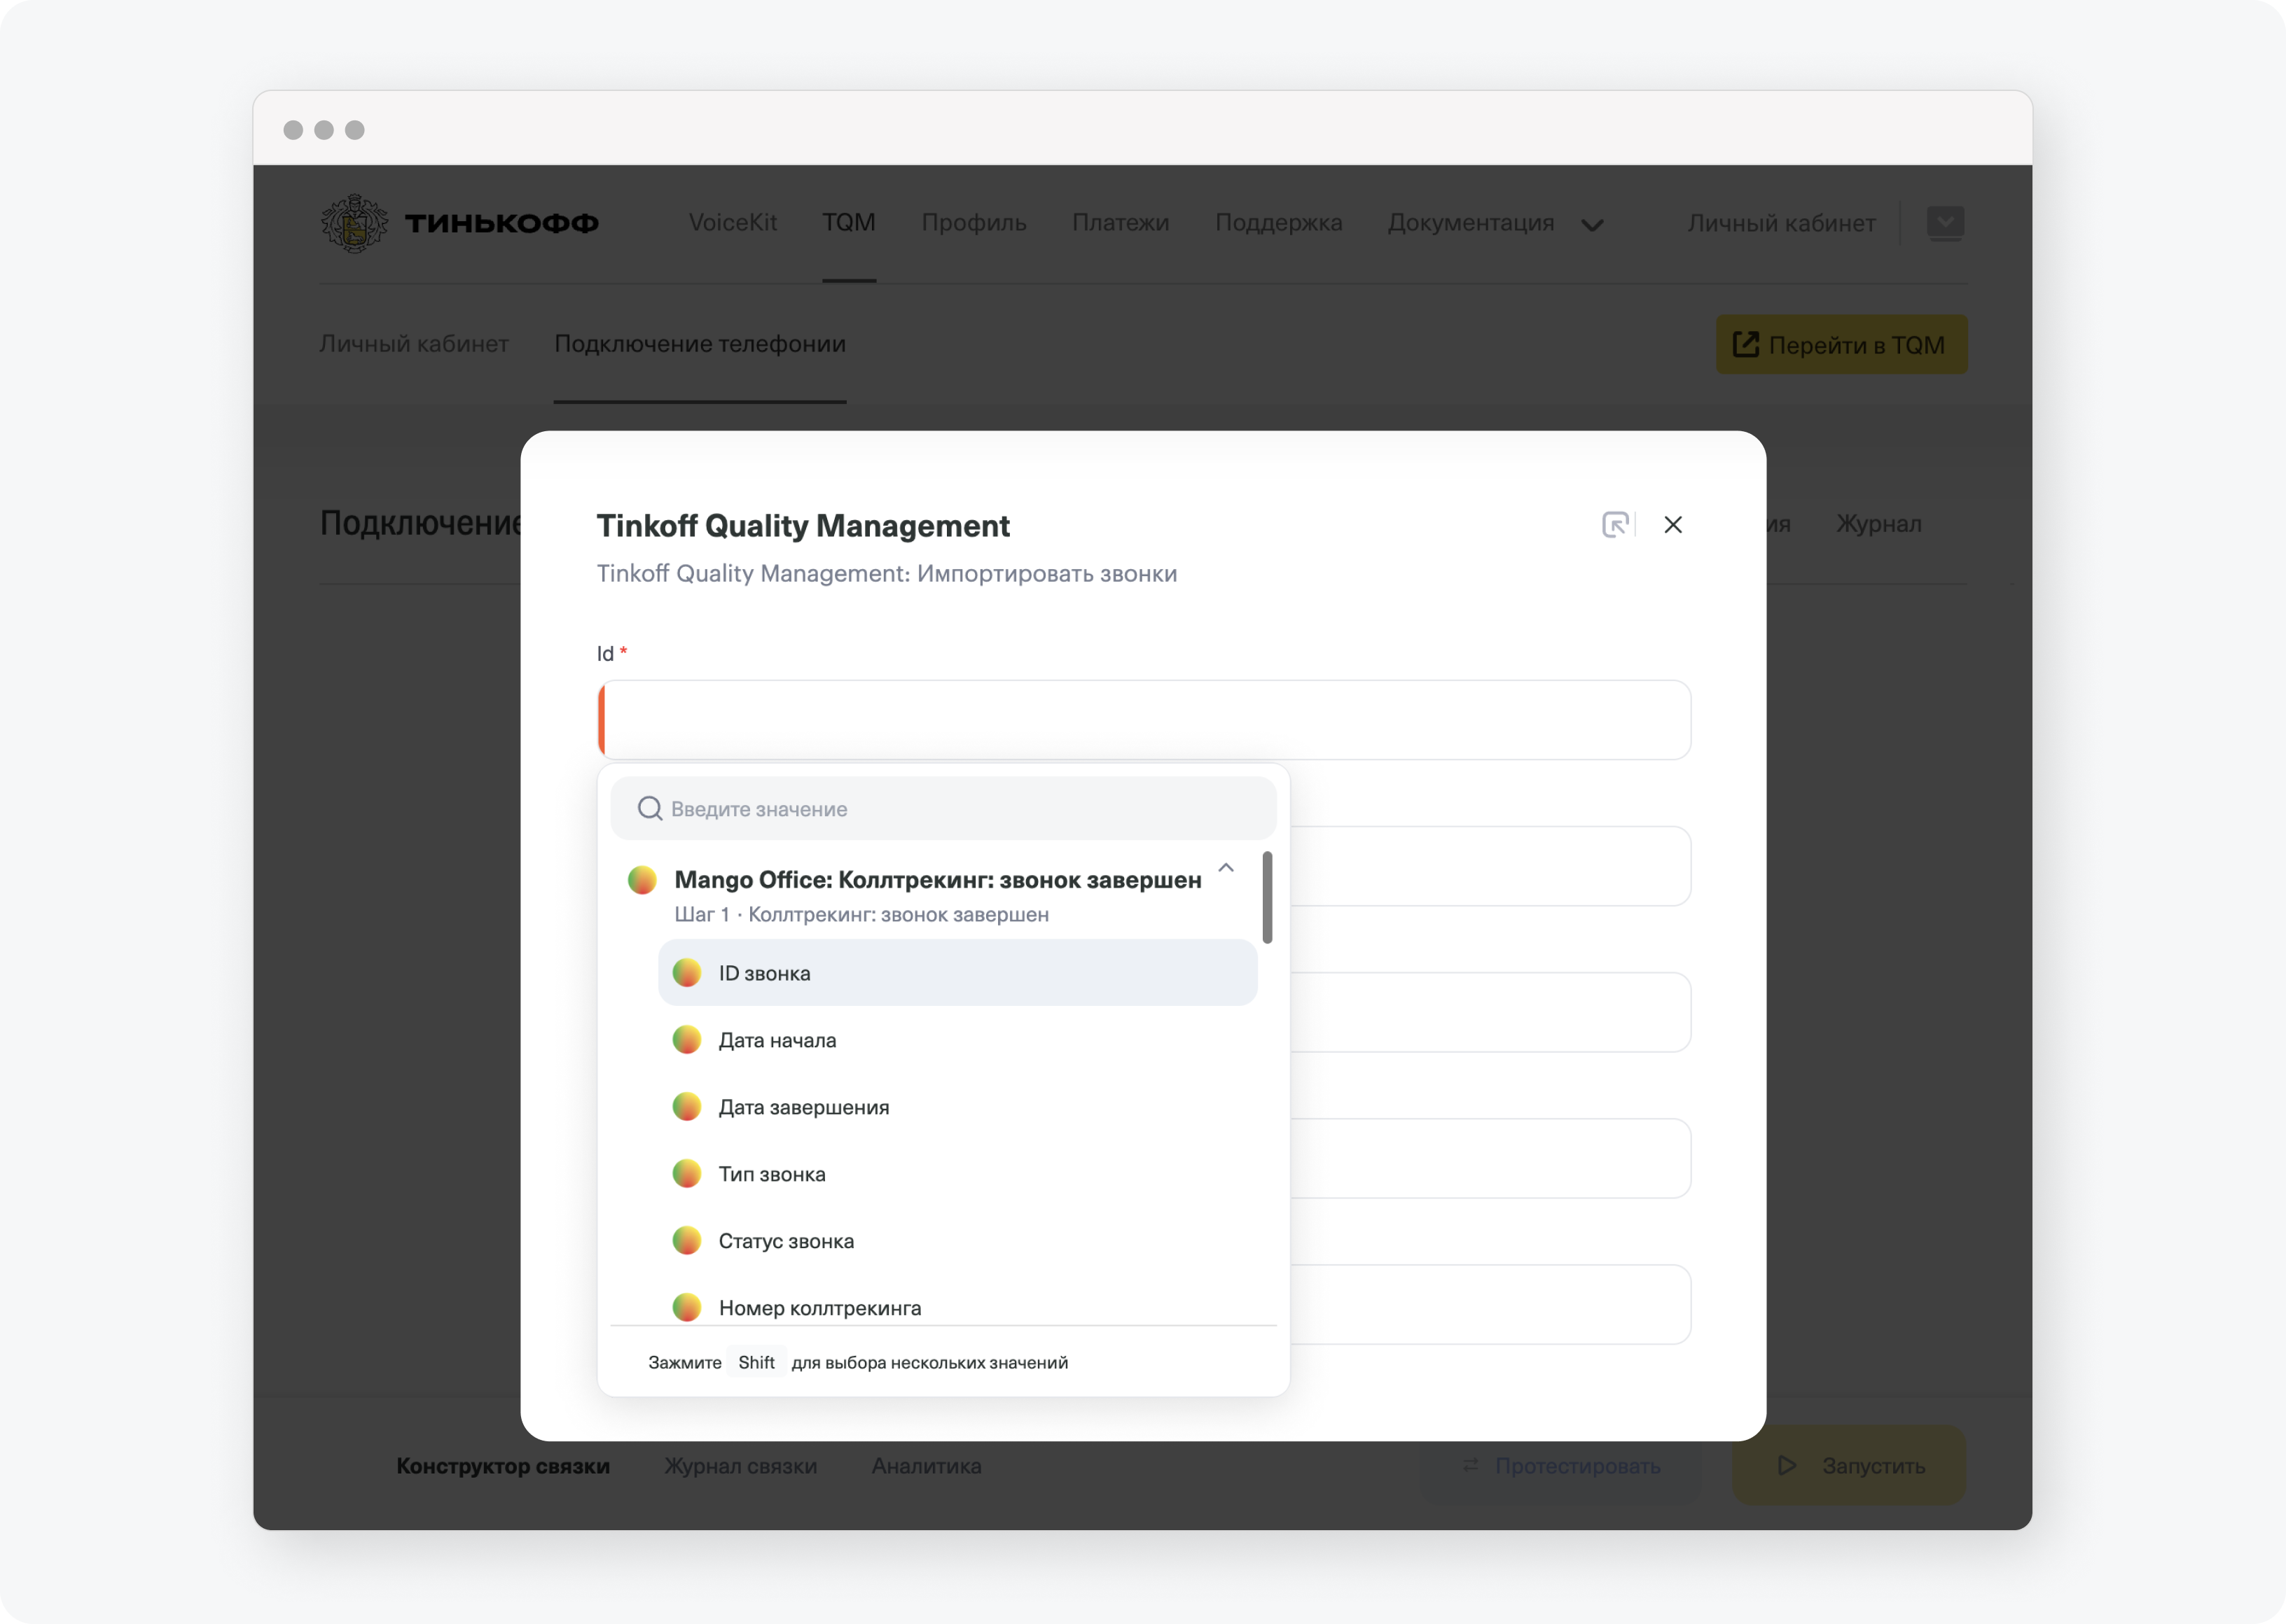Click the Запустить button
This screenshot has width=2286, height=1624.
point(1849,1466)
